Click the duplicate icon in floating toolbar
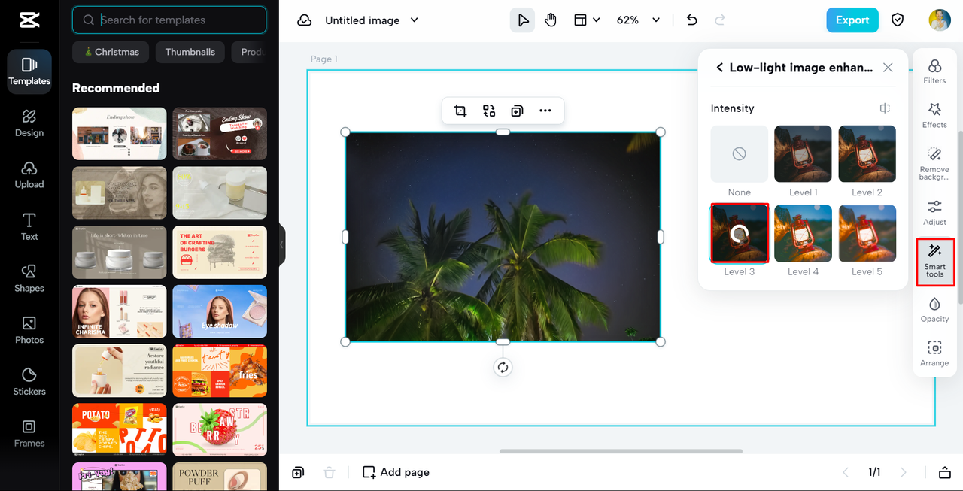 tap(517, 111)
